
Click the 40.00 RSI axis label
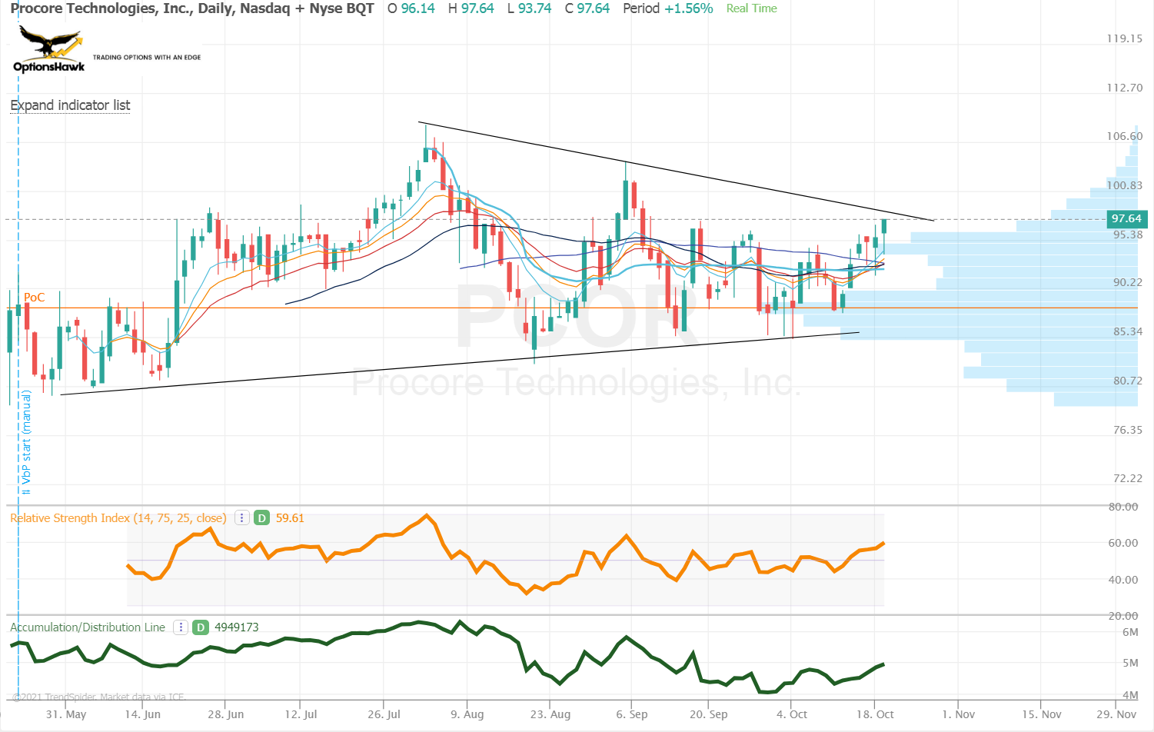1123,580
